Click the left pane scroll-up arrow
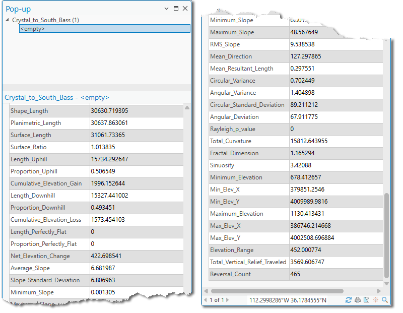 coord(187,108)
